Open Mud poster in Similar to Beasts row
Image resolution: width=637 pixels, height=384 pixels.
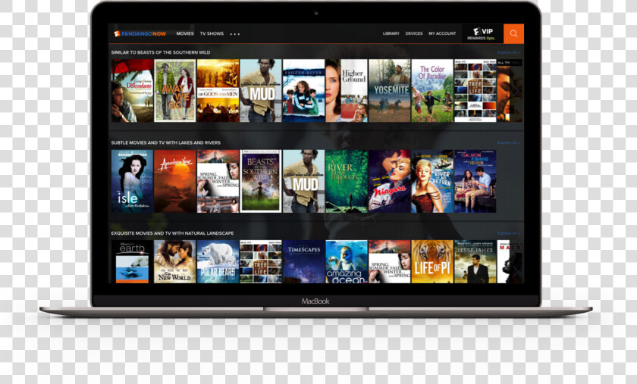point(260,91)
